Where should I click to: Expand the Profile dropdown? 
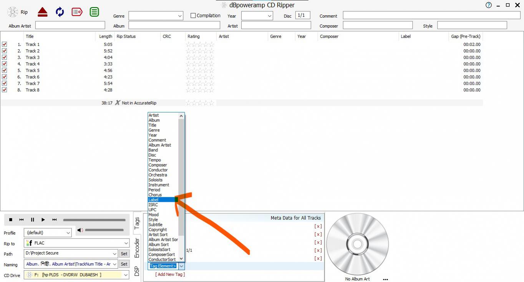coord(68,233)
